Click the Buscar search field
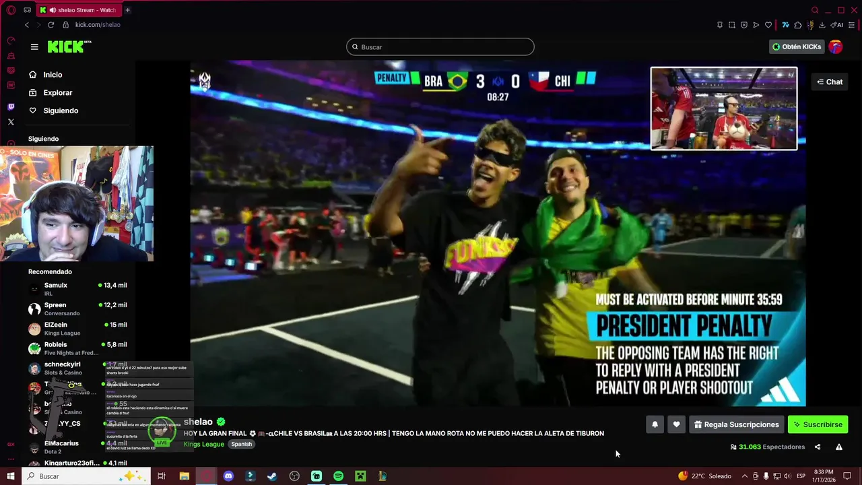862x485 pixels. pyautogui.click(x=440, y=47)
